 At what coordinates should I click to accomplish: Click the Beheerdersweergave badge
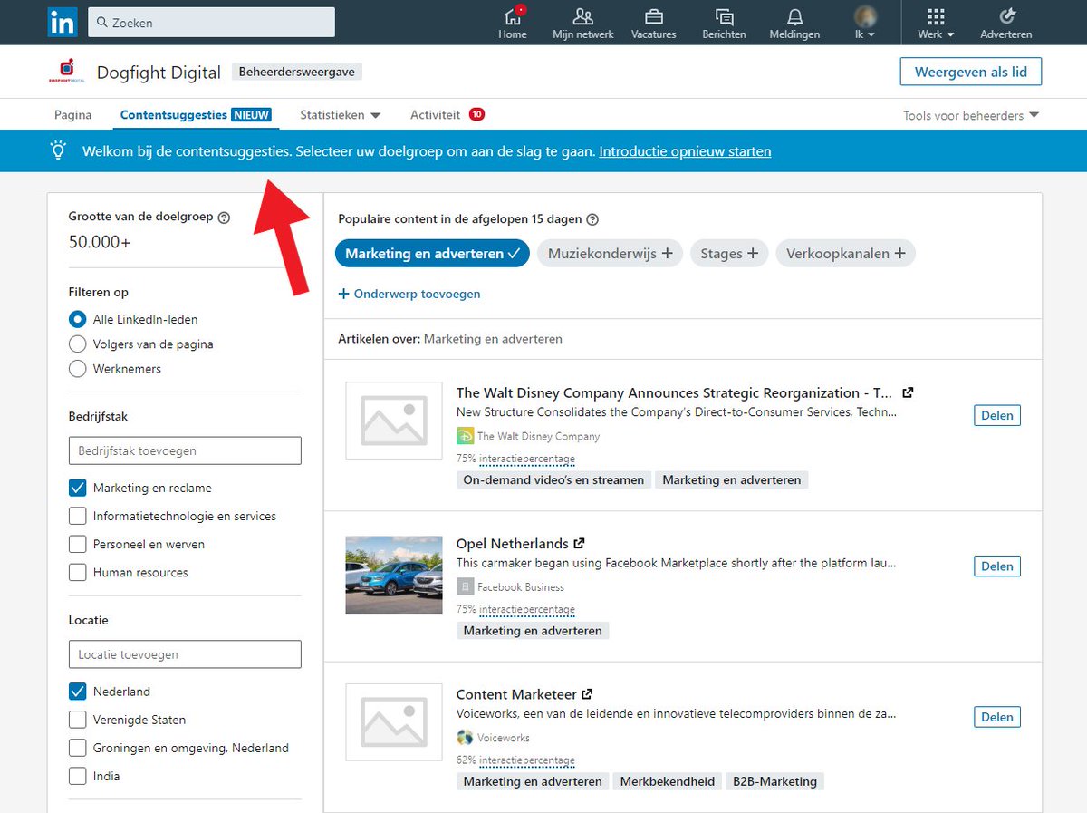point(297,73)
